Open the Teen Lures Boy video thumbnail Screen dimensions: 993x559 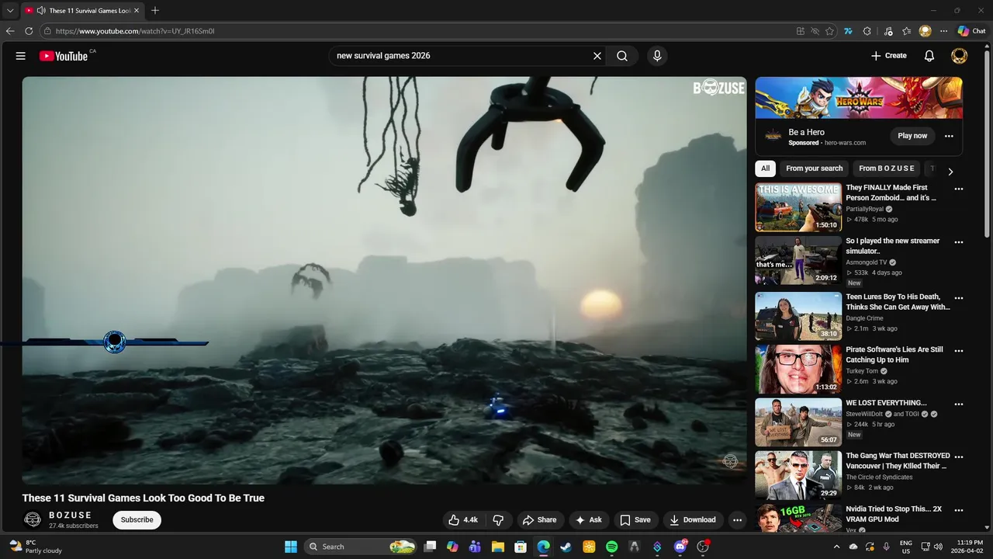tap(798, 316)
